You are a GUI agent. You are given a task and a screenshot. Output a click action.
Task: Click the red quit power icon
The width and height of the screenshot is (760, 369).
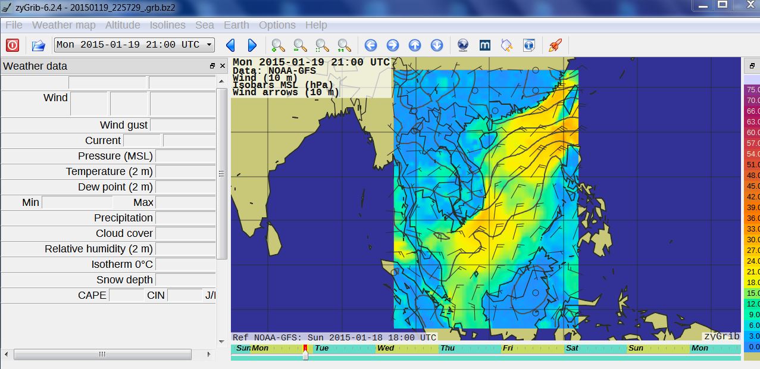12,45
